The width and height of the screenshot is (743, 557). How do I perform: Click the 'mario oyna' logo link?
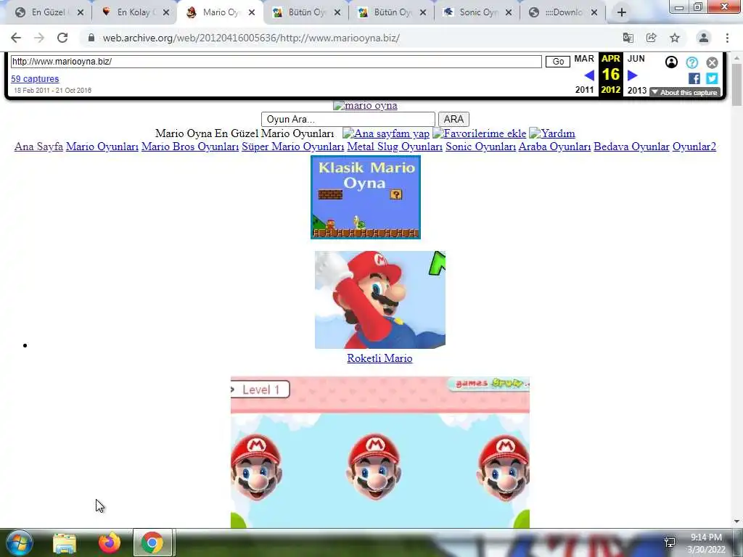pyautogui.click(x=366, y=106)
